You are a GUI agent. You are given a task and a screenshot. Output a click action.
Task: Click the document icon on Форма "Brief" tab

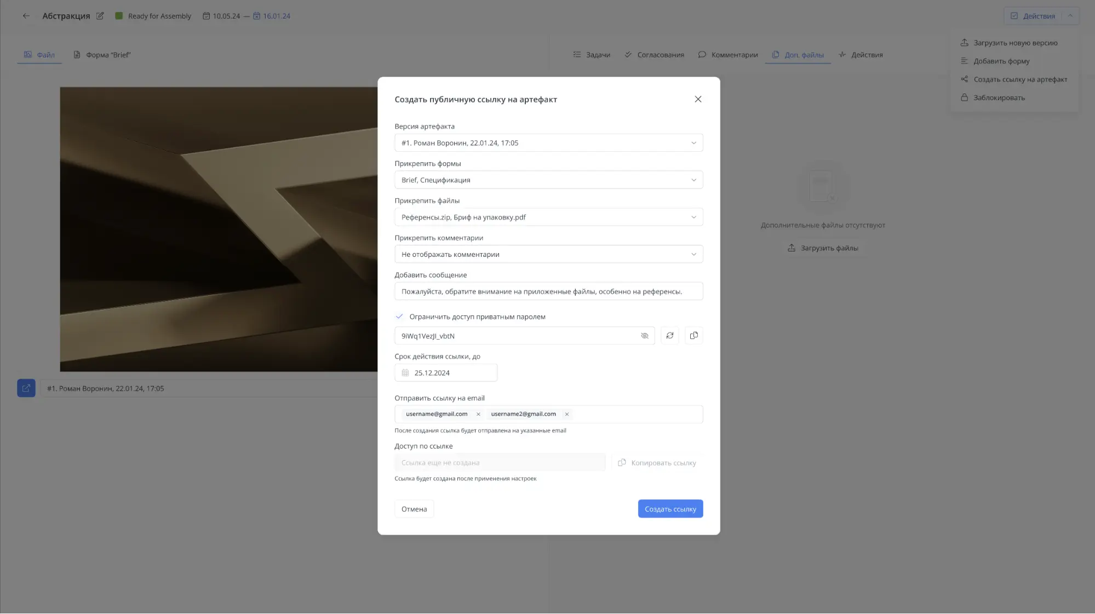click(x=77, y=55)
